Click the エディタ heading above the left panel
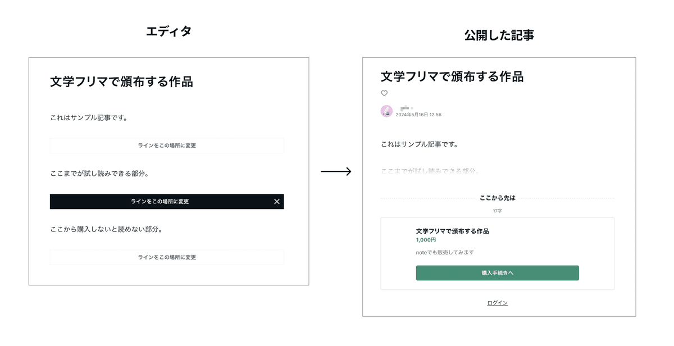 click(x=168, y=31)
